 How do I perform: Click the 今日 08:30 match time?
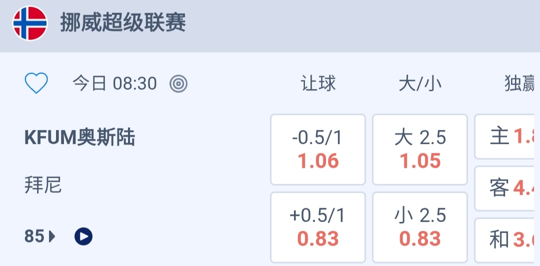tap(114, 84)
